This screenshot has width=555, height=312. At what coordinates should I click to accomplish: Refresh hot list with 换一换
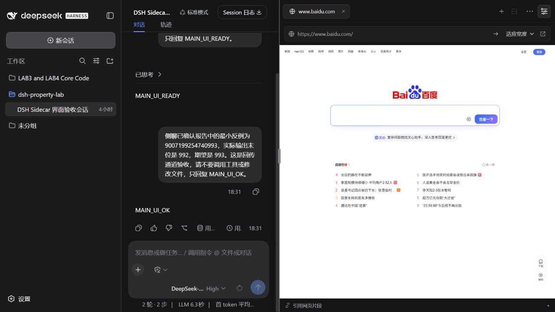pos(488,165)
